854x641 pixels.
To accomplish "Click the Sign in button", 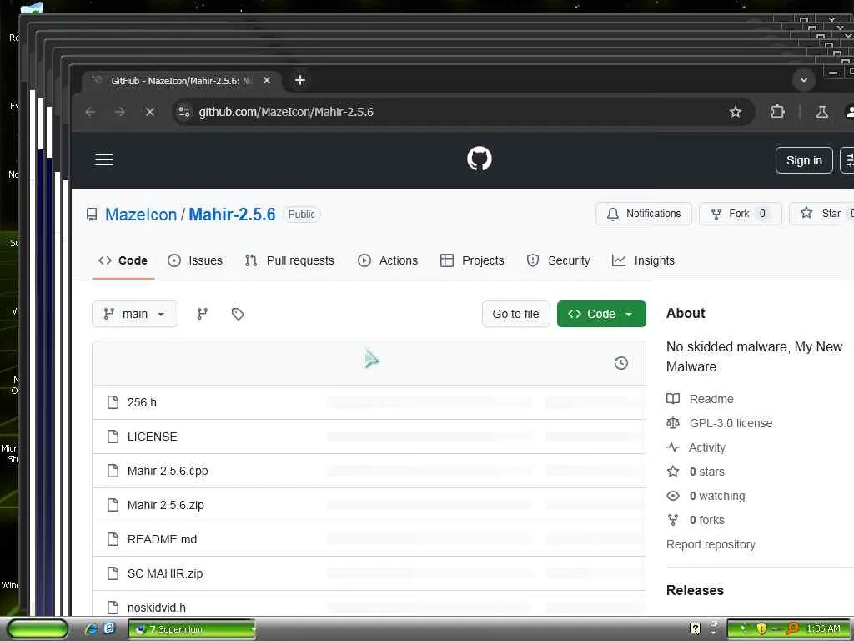I will (804, 160).
